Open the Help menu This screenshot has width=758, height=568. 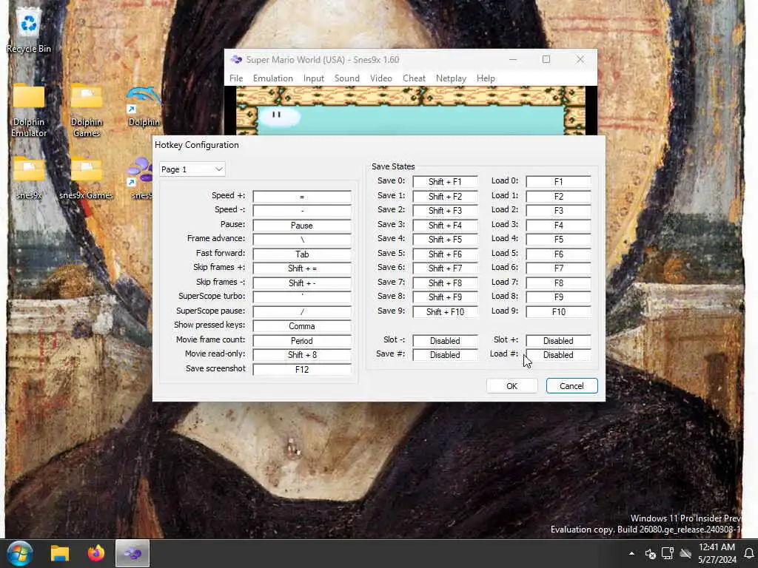coord(486,78)
